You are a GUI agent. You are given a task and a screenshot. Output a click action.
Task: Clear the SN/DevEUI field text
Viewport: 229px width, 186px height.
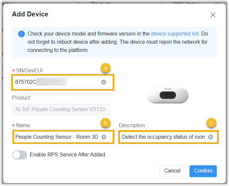104,82
